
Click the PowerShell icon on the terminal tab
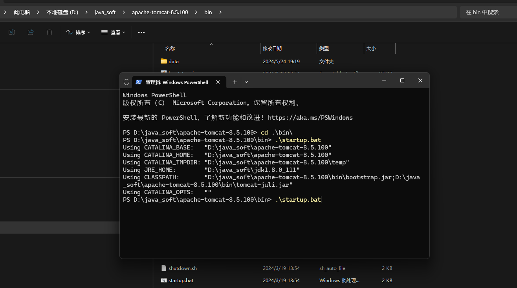coord(139,82)
